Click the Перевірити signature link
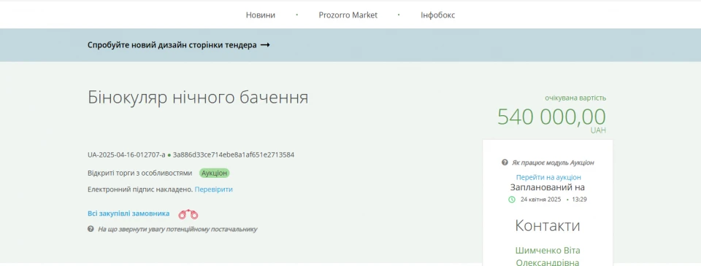701x266 pixels. tap(214, 189)
